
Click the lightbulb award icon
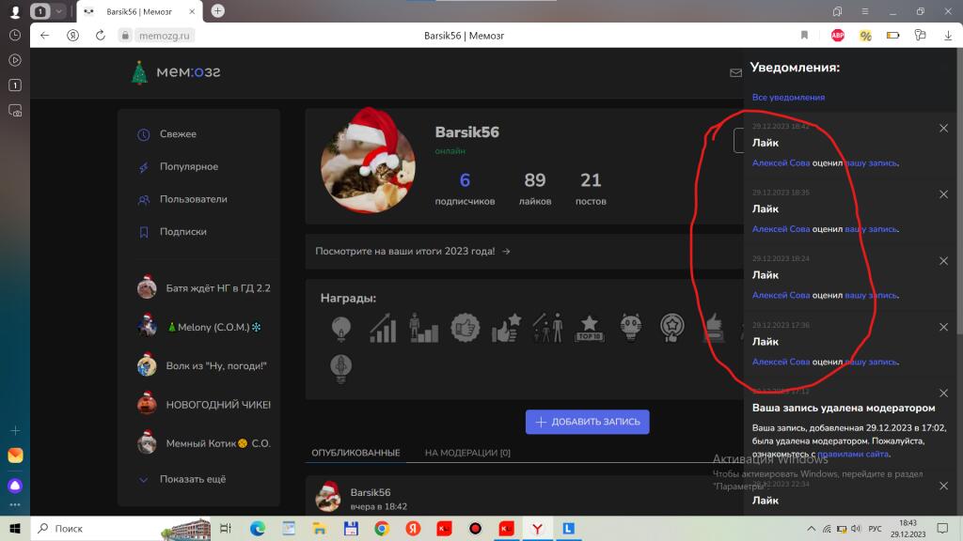tap(340, 328)
